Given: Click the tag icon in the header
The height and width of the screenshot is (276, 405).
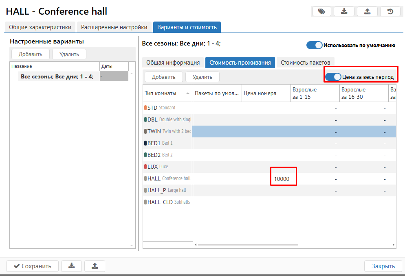Looking at the screenshot, I should point(321,11).
